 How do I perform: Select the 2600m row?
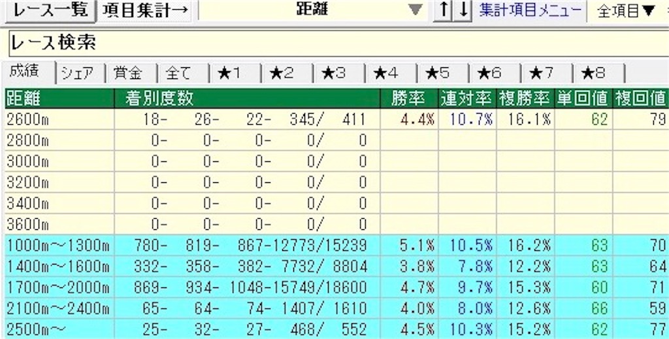click(x=337, y=120)
